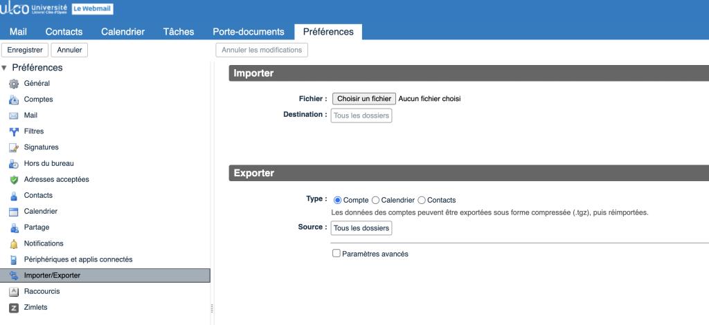This screenshot has width=709, height=325.
Task: Click the Filtres funnel icon
Action: tap(13, 131)
